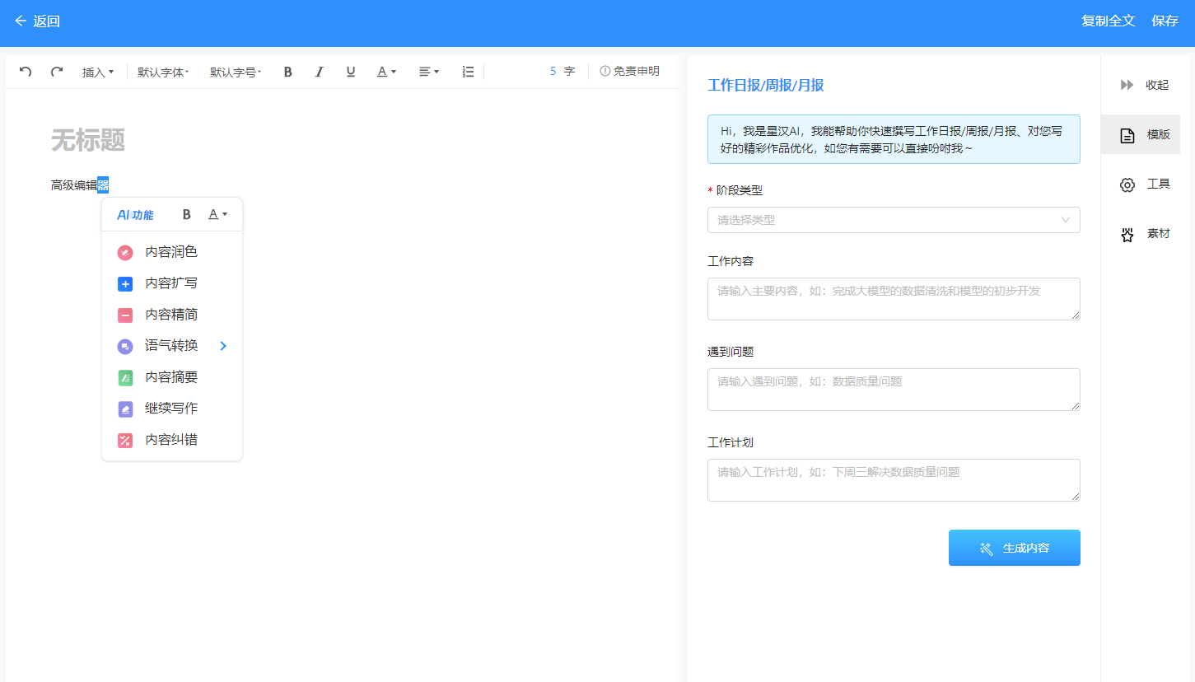This screenshot has width=1195, height=682.
Task: Click the collapse double-arrow icon
Action: (1127, 85)
